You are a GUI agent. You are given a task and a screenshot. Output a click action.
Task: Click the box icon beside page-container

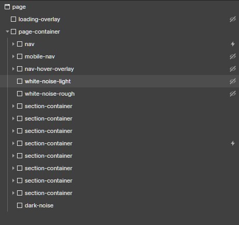pos(13,32)
